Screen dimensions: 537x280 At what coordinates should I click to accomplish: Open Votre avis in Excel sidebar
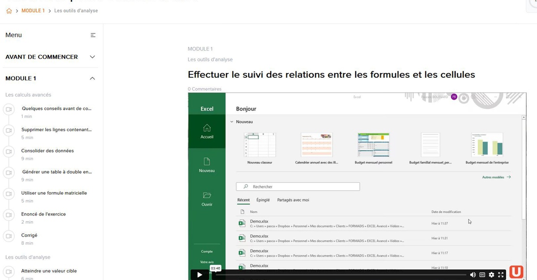207,262
